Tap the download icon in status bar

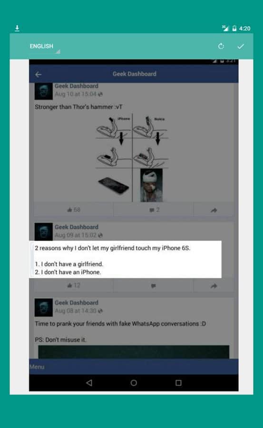tap(17, 28)
